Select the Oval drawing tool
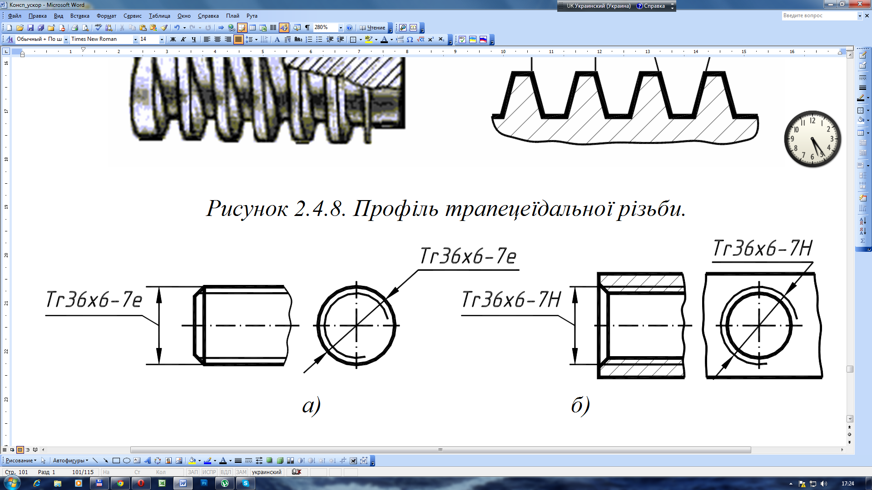The width and height of the screenshot is (872, 490). (127, 461)
